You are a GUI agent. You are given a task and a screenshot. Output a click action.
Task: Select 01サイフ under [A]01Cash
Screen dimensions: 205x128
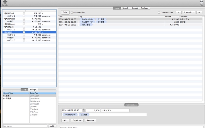coord(29,16)
